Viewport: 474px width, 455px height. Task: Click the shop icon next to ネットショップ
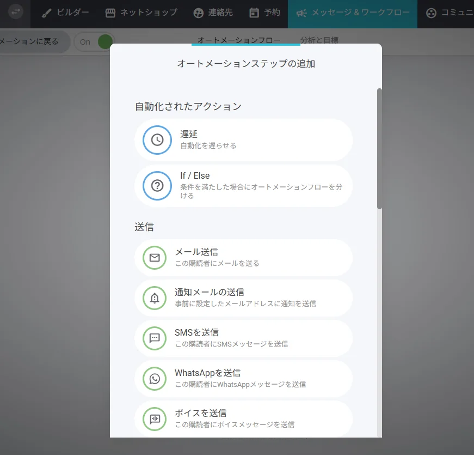(110, 13)
